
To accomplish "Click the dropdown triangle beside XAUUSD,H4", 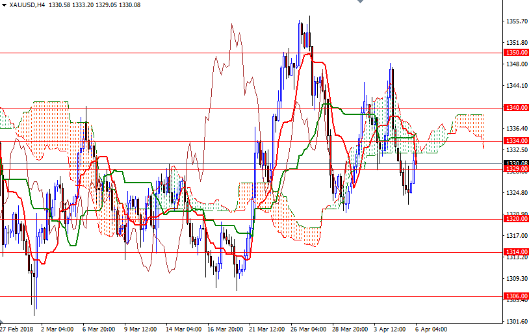I will 4,5.
